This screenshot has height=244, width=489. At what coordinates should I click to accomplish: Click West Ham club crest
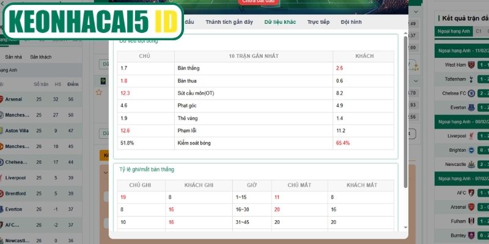coord(471,65)
